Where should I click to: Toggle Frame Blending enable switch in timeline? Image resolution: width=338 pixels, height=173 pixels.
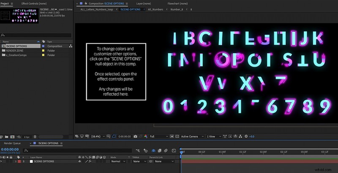160,151
